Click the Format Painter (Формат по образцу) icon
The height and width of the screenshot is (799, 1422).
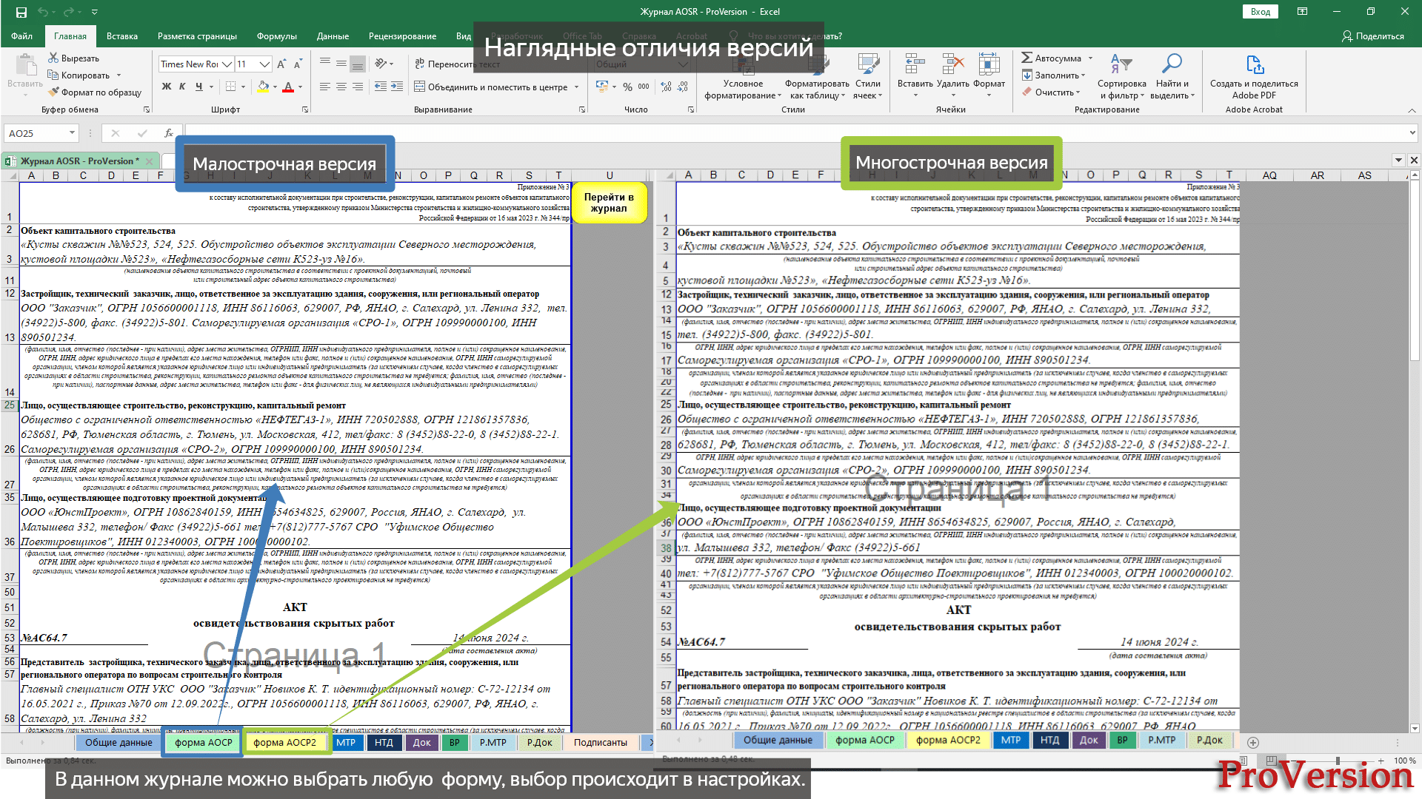(54, 92)
